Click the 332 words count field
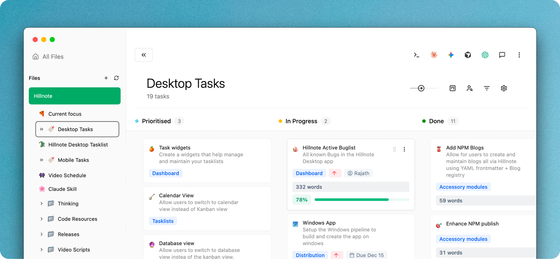 (351, 187)
